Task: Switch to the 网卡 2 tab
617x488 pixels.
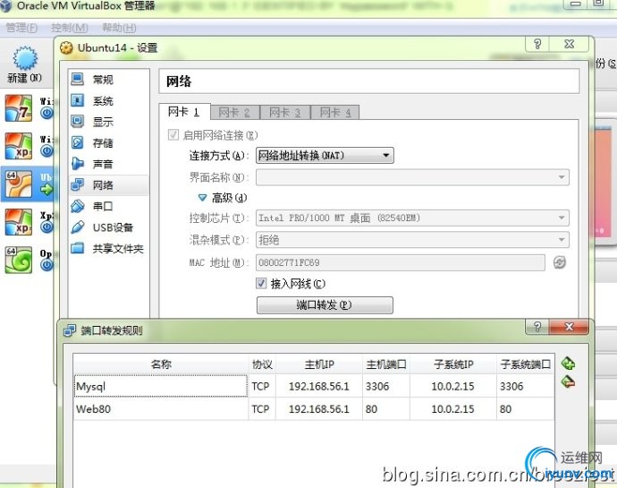Action: click(x=235, y=113)
